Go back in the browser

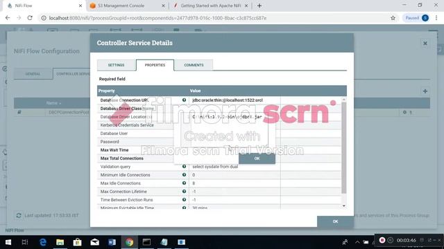click(8, 18)
